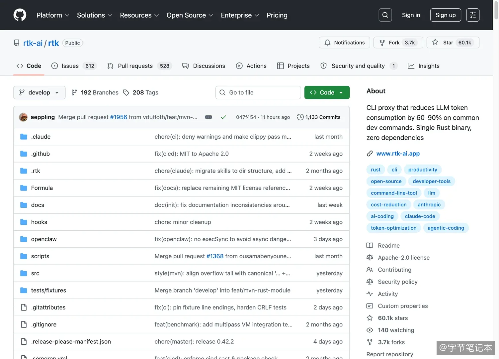Switch to the Discussions tab
Image resolution: width=499 pixels, height=359 pixels.
tap(204, 66)
